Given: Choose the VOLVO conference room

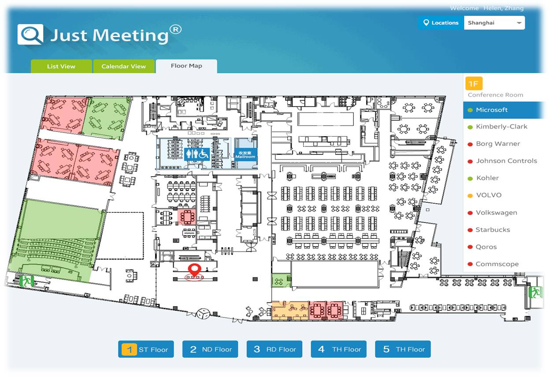Looking at the screenshot, I should [489, 195].
